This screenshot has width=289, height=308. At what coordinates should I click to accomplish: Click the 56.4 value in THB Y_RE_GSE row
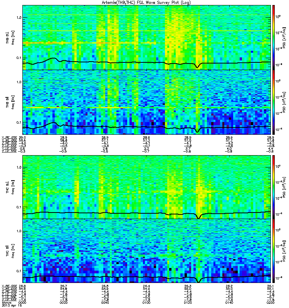[x=22, y=140]
